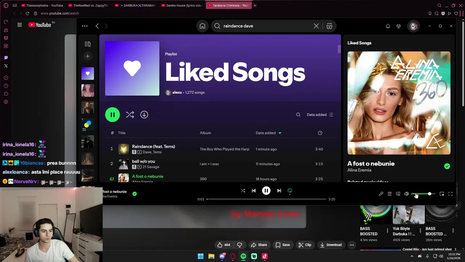Toggle shuffle in the player bar
The height and width of the screenshot is (262, 465).
[243, 191]
